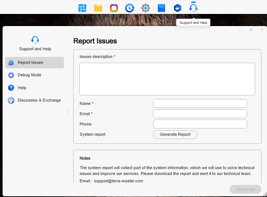Maximize the Support and Help window
This screenshot has height=197, width=267.
coord(251,30)
